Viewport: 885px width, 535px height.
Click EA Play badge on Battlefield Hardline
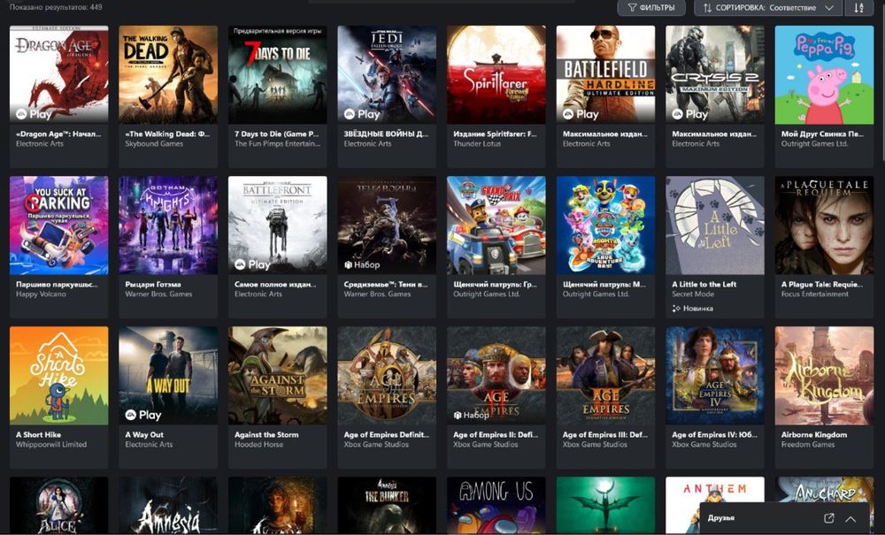pos(581,114)
